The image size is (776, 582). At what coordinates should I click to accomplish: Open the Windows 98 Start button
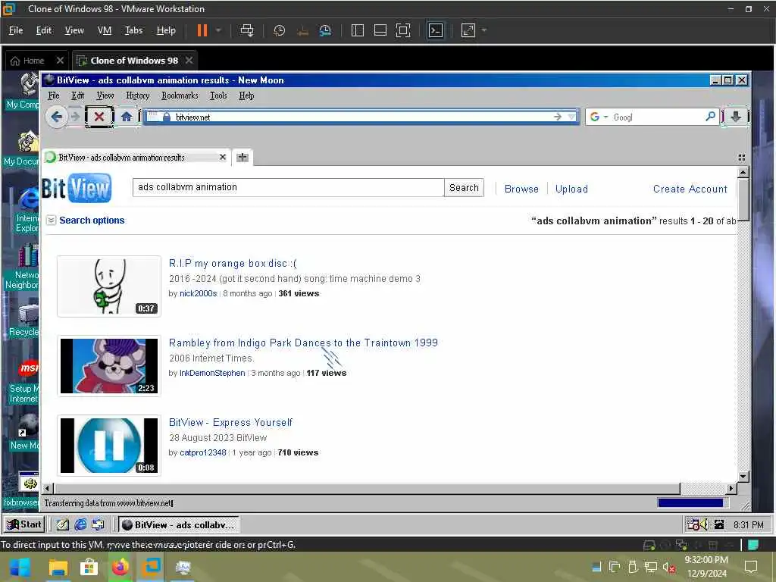(23, 524)
